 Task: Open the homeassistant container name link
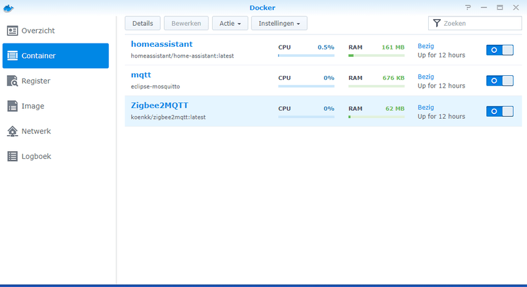click(x=161, y=44)
